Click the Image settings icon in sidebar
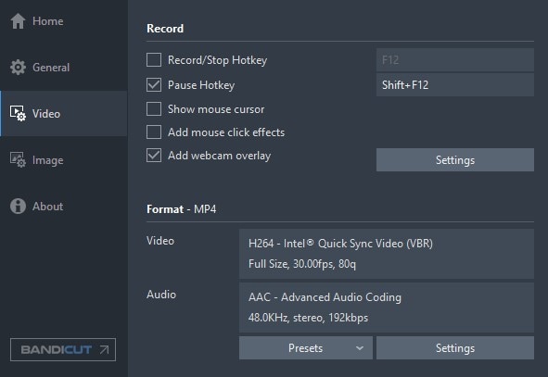Viewport: 548px width, 377px height. tap(18, 160)
